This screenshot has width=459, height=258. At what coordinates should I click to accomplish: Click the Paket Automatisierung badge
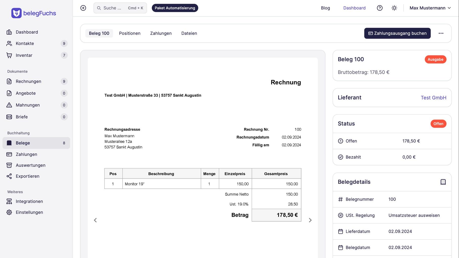pos(175,8)
